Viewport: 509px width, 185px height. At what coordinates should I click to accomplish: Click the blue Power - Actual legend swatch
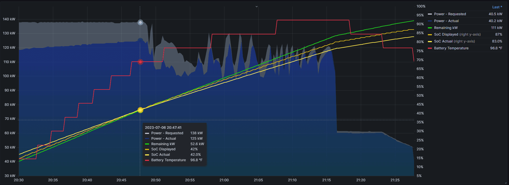(x=430, y=21)
